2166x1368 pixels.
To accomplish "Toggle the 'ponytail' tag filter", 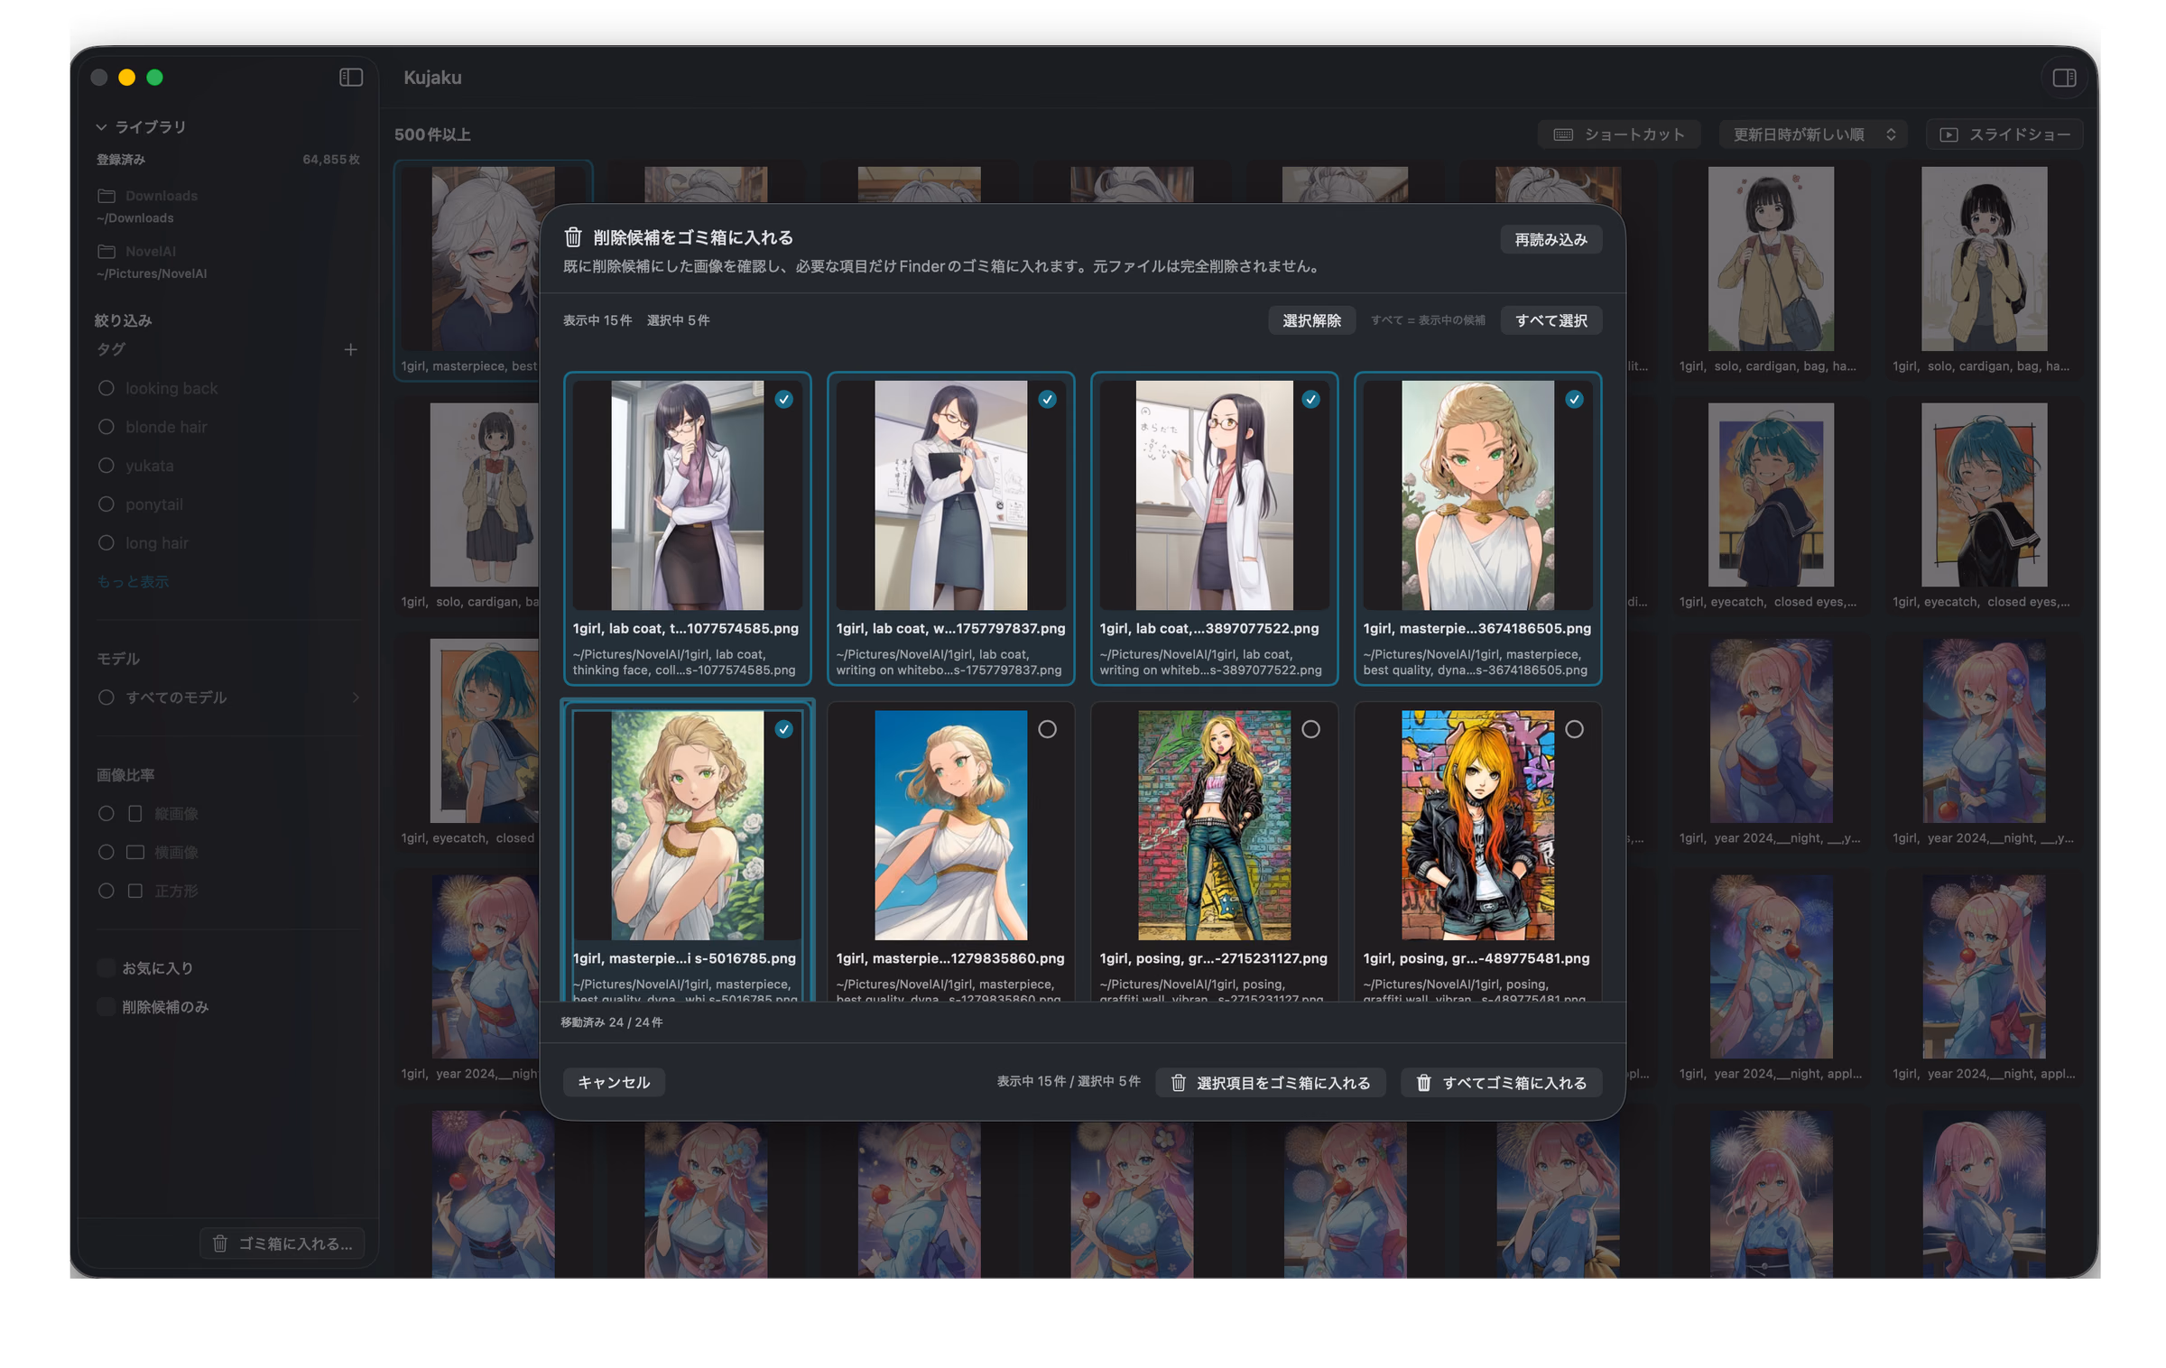I will (x=106, y=504).
